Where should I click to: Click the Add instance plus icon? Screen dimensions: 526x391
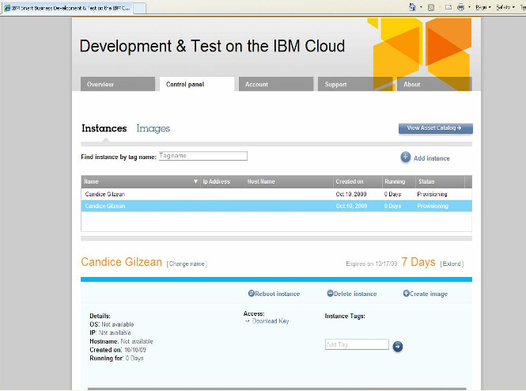click(405, 157)
